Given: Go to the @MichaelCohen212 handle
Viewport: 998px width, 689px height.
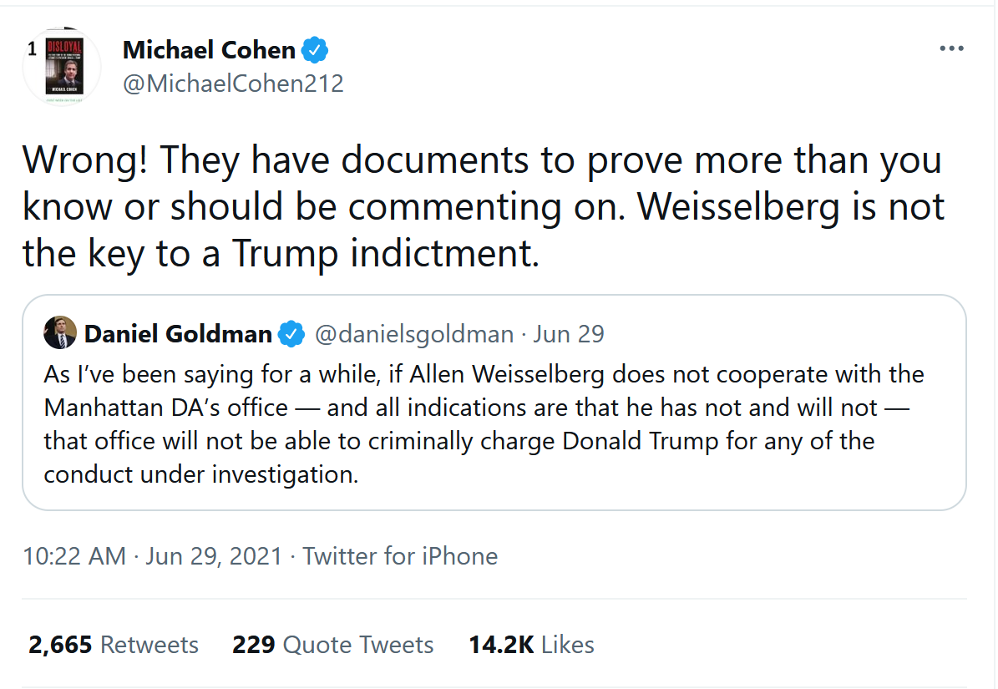Looking at the screenshot, I should coord(233,84).
